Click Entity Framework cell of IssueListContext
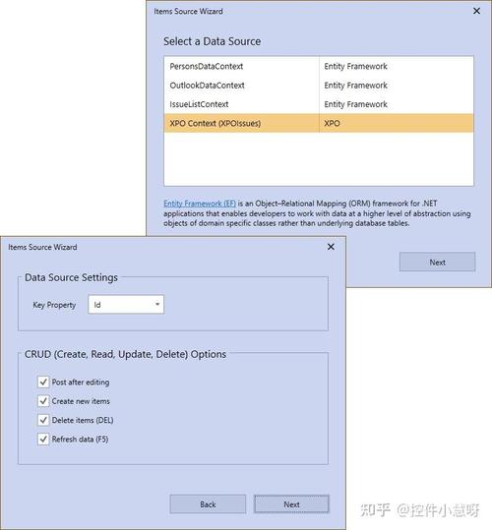Screen dimensions: 492x530 397,104
